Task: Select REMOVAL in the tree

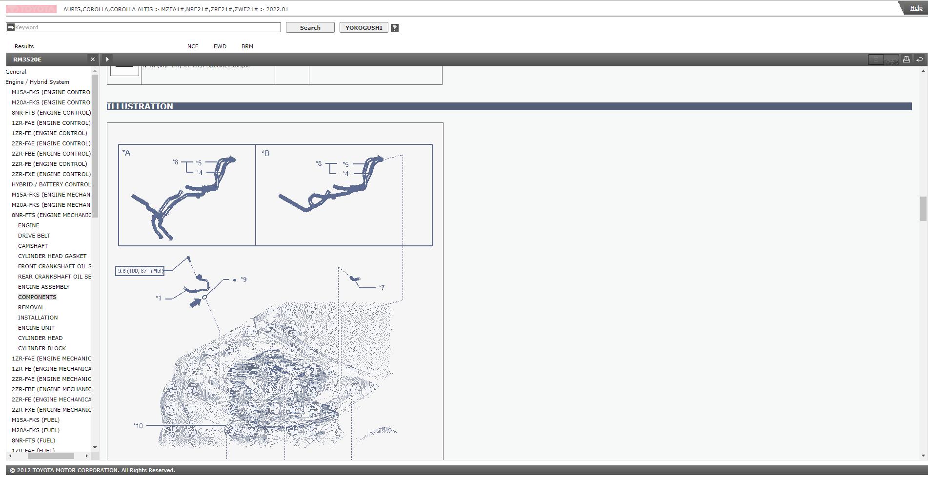Action: point(31,307)
